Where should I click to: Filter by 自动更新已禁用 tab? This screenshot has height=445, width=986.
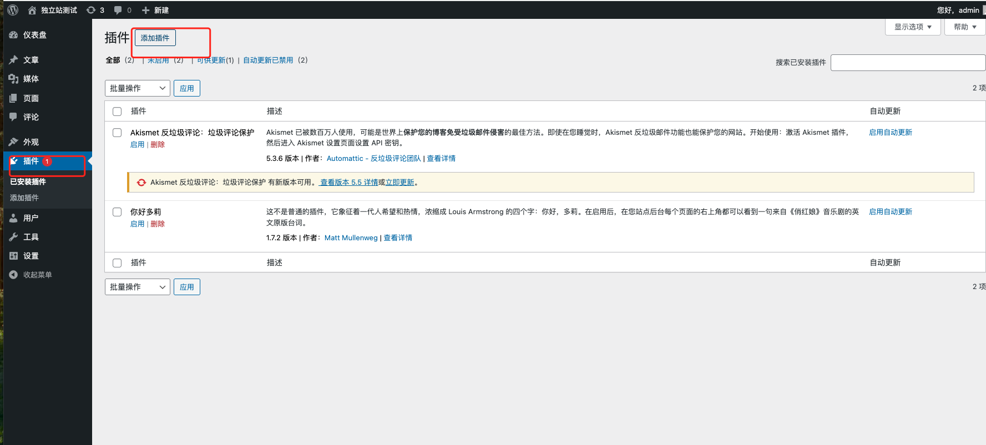(268, 60)
